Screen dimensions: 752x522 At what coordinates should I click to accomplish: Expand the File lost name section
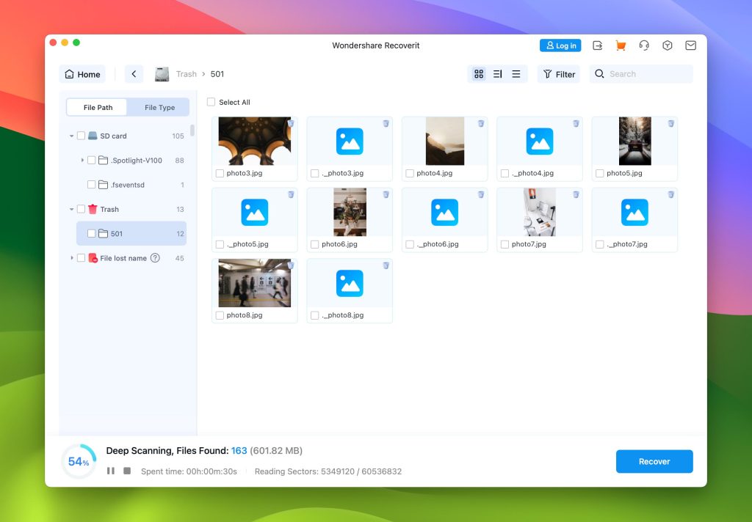[71, 258]
